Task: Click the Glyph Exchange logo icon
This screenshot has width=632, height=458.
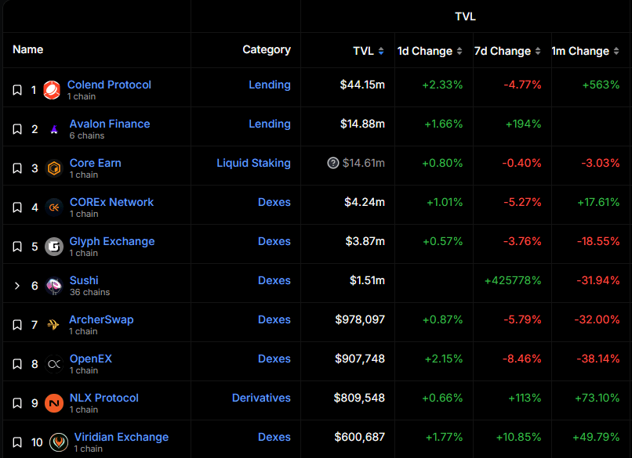Action: [54, 246]
